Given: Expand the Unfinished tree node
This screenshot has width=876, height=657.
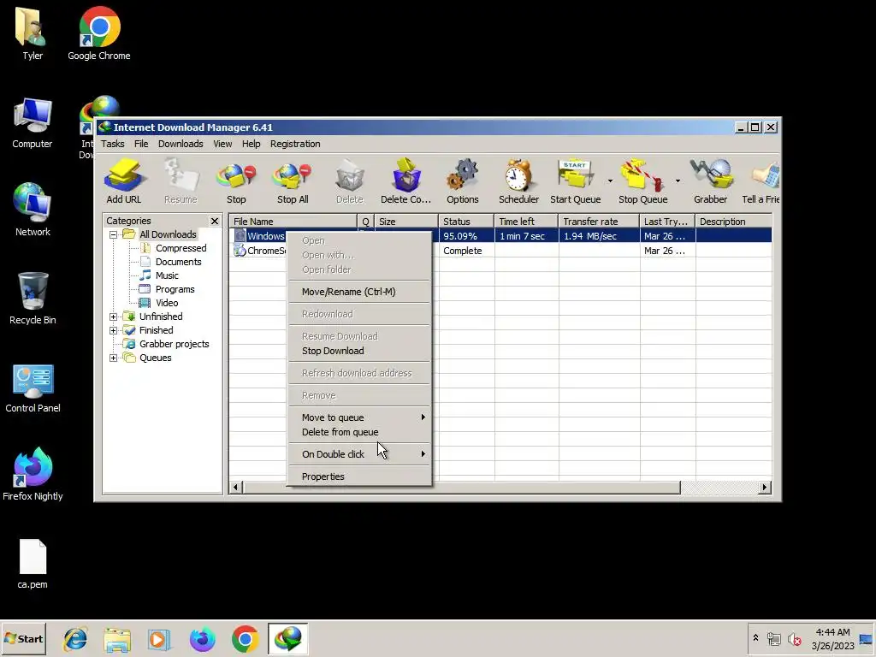Looking at the screenshot, I should 114,317.
